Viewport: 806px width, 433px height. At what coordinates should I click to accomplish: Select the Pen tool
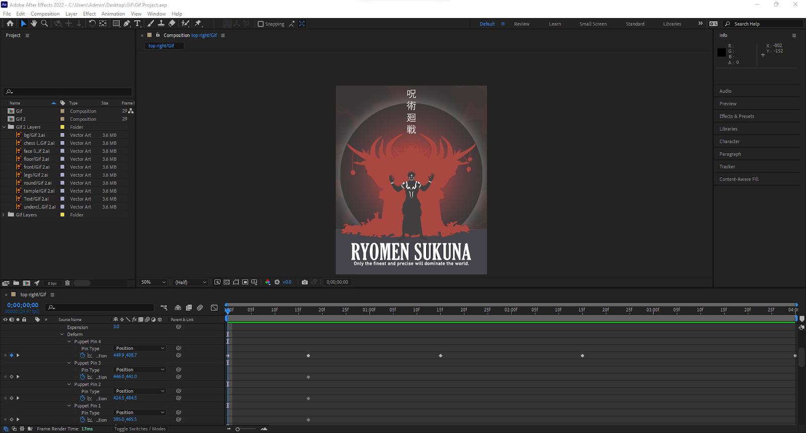(127, 23)
